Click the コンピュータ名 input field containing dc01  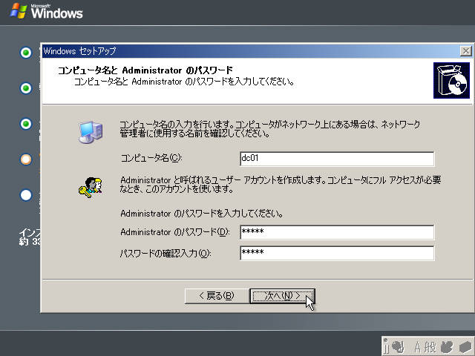(x=337, y=159)
